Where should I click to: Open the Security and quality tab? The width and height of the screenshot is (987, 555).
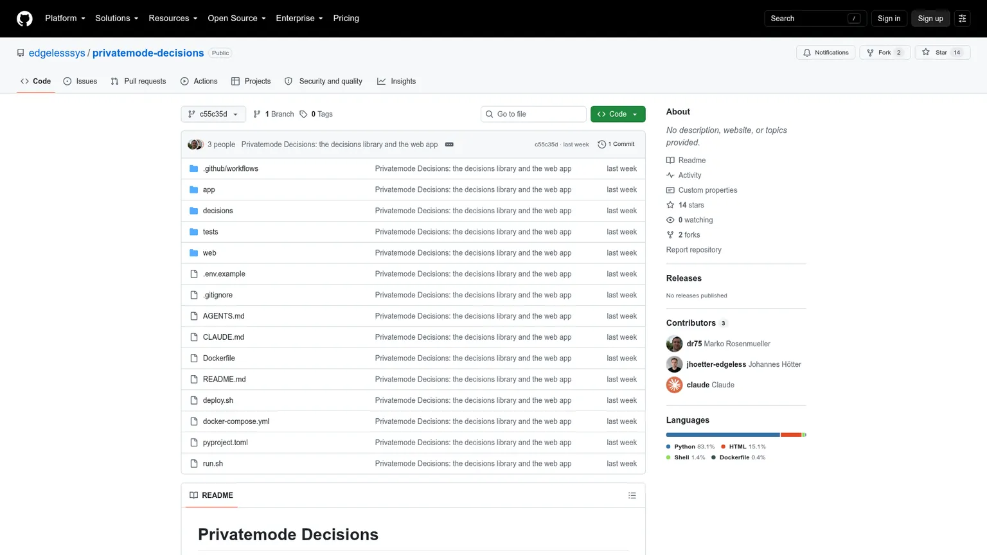pos(323,82)
